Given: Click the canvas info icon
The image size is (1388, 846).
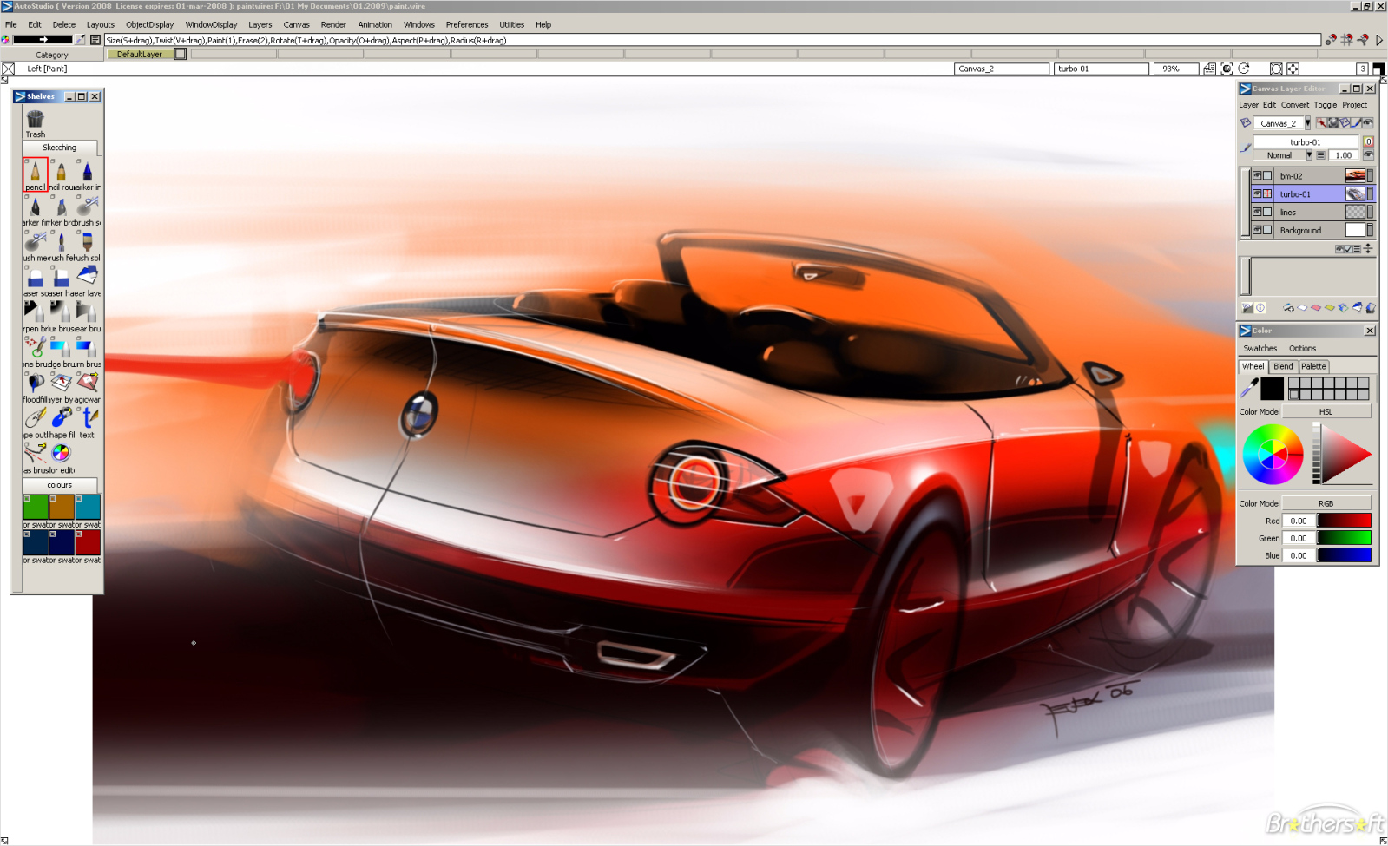Looking at the screenshot, I should tap(1260, 307).
